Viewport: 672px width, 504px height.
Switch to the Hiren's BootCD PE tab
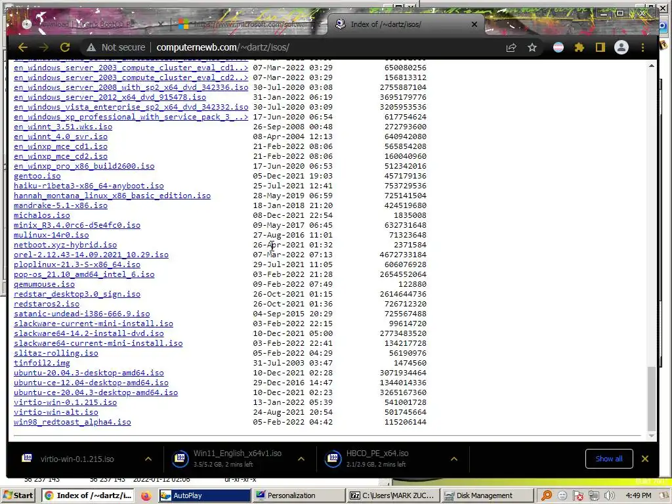pos(92,24)
